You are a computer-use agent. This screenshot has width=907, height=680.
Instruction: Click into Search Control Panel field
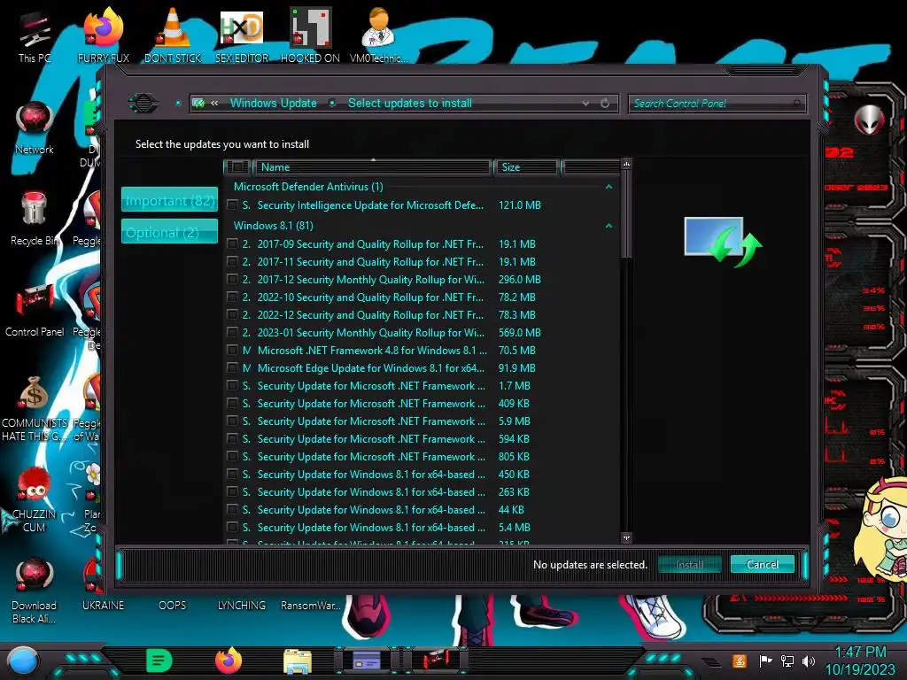tap(717, 104)
